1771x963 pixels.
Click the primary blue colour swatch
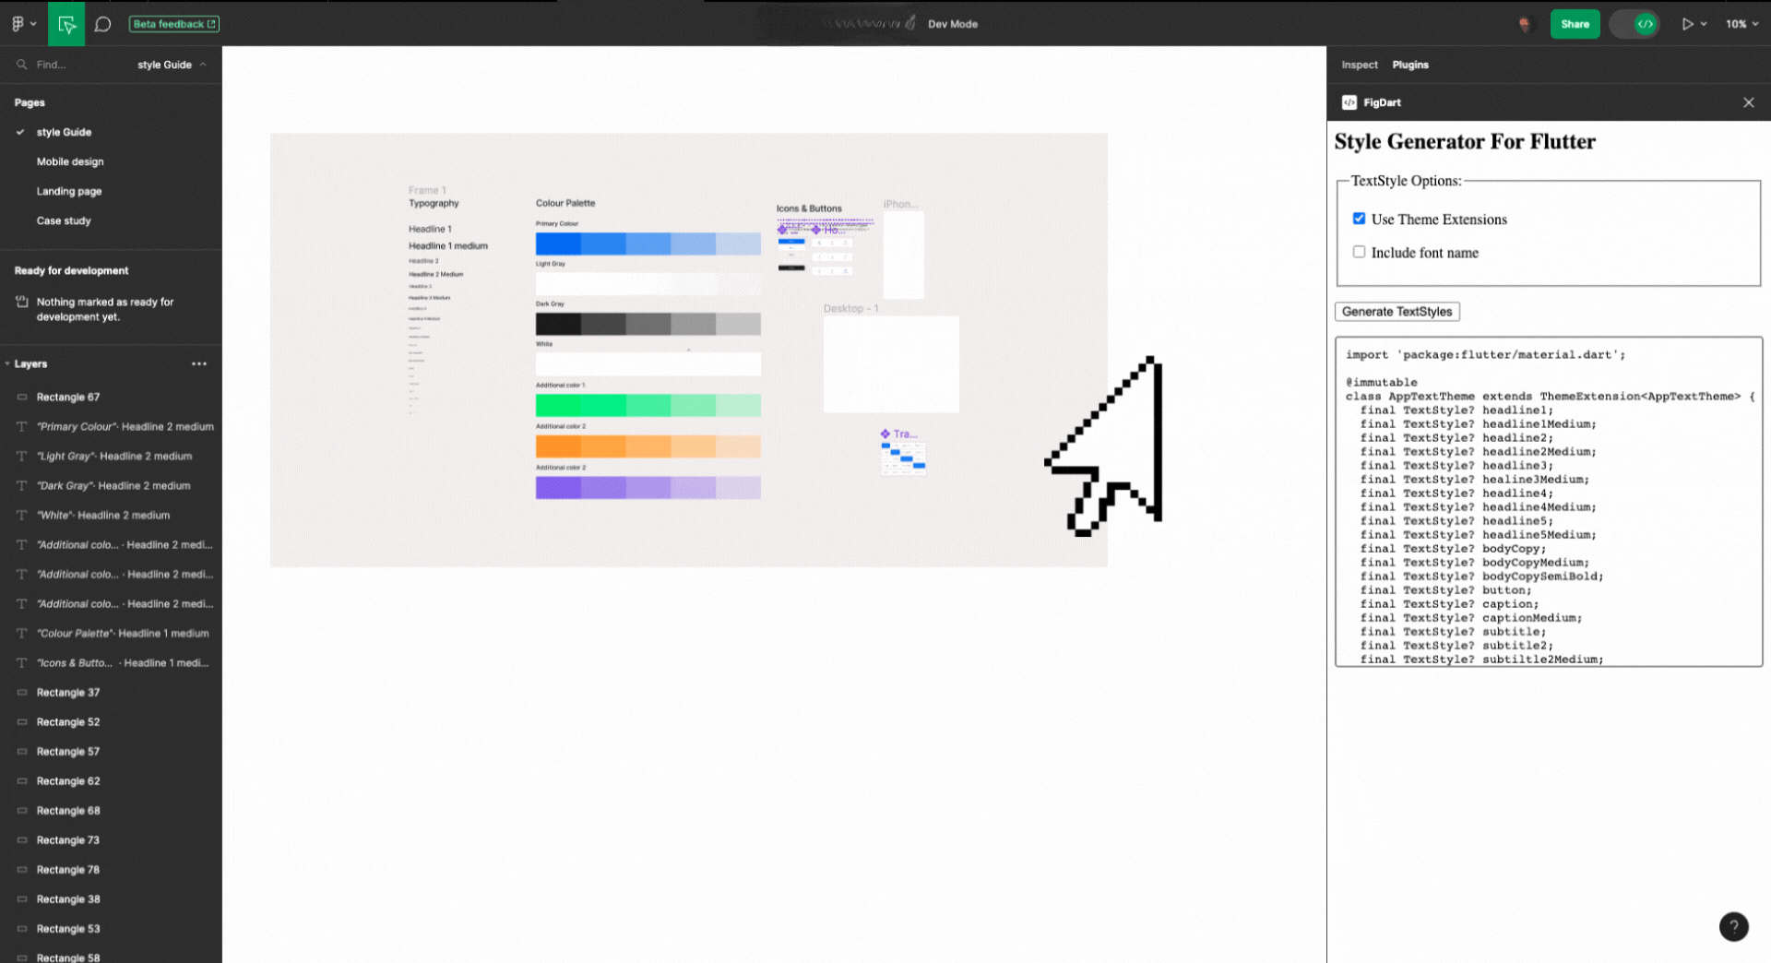[x=558, y=244]
